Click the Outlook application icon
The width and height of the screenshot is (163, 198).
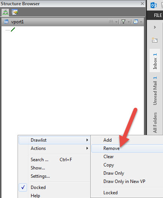point(154,5)
